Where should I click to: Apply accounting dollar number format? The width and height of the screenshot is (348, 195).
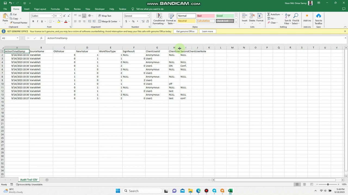[x=126, y=21]
